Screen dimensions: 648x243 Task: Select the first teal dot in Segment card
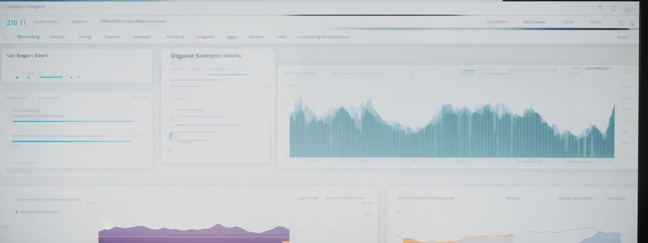[17, 77]
